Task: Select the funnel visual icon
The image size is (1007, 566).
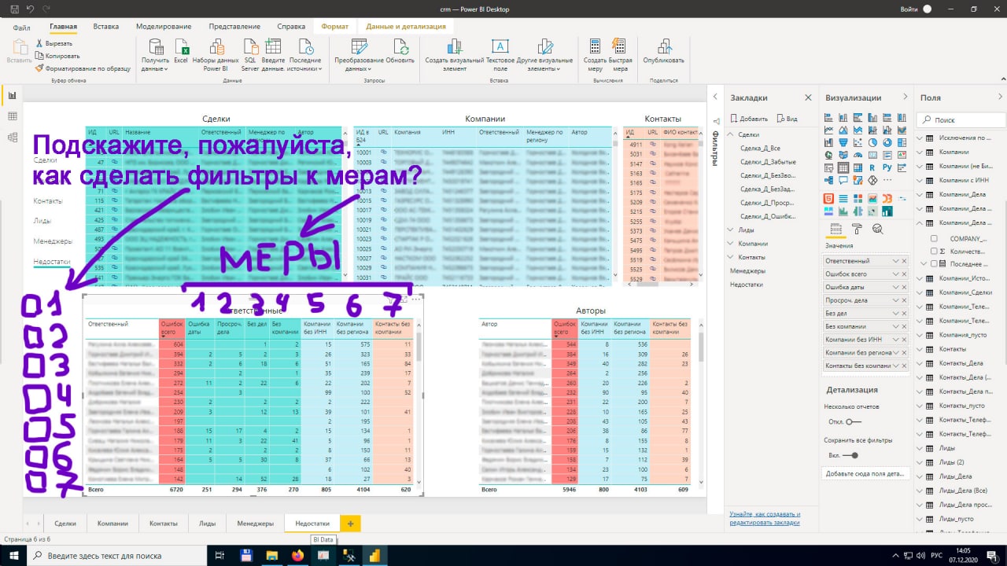Action: click(843, 143)
